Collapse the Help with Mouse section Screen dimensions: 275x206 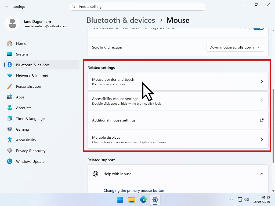(262, 174)
